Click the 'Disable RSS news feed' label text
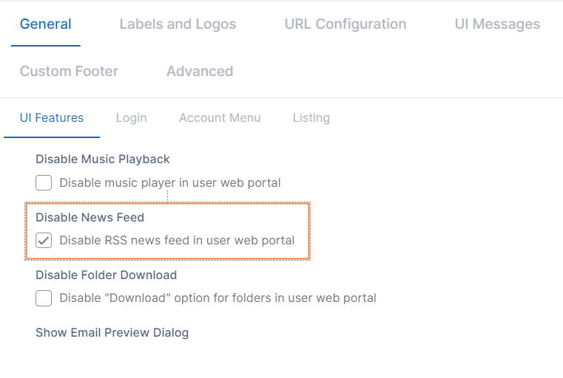 point(177,241)
